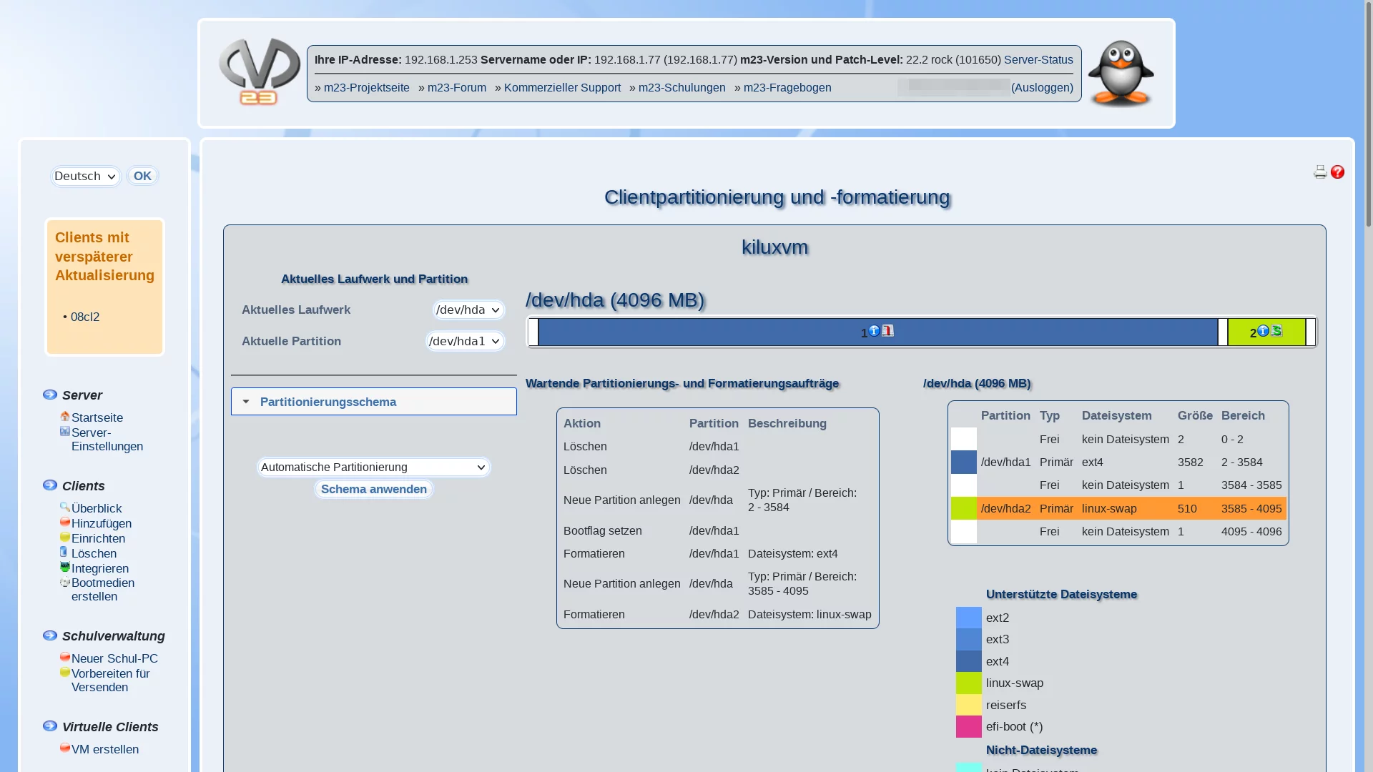1373x772 pixels.
Task: Open the Deutsch language dropdown
Action: [86, 177]
